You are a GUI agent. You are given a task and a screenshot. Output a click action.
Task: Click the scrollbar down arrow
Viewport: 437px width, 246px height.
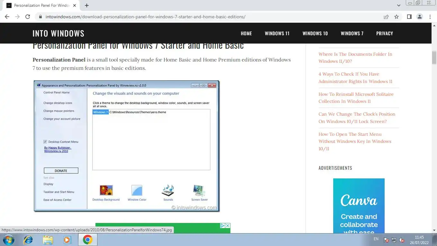pos(434,230)
